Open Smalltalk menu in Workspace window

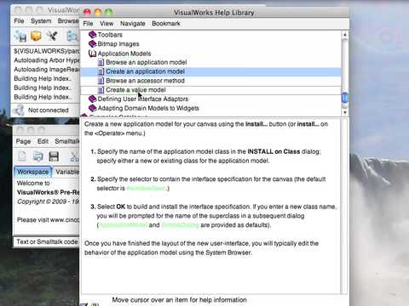pos(66,141)
